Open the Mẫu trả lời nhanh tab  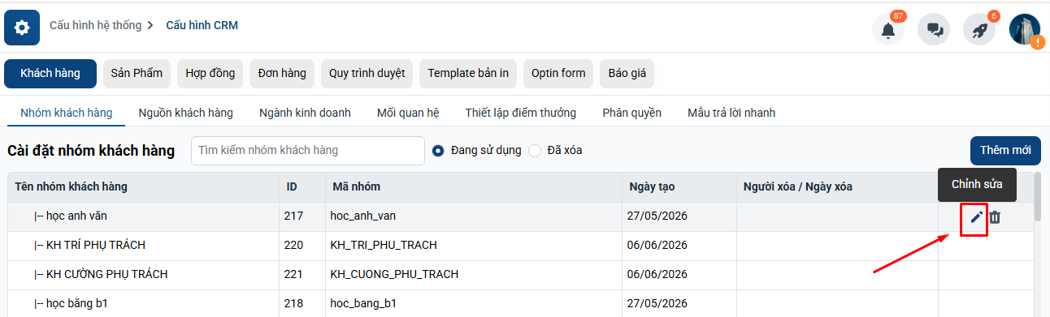tap(731, 113)
